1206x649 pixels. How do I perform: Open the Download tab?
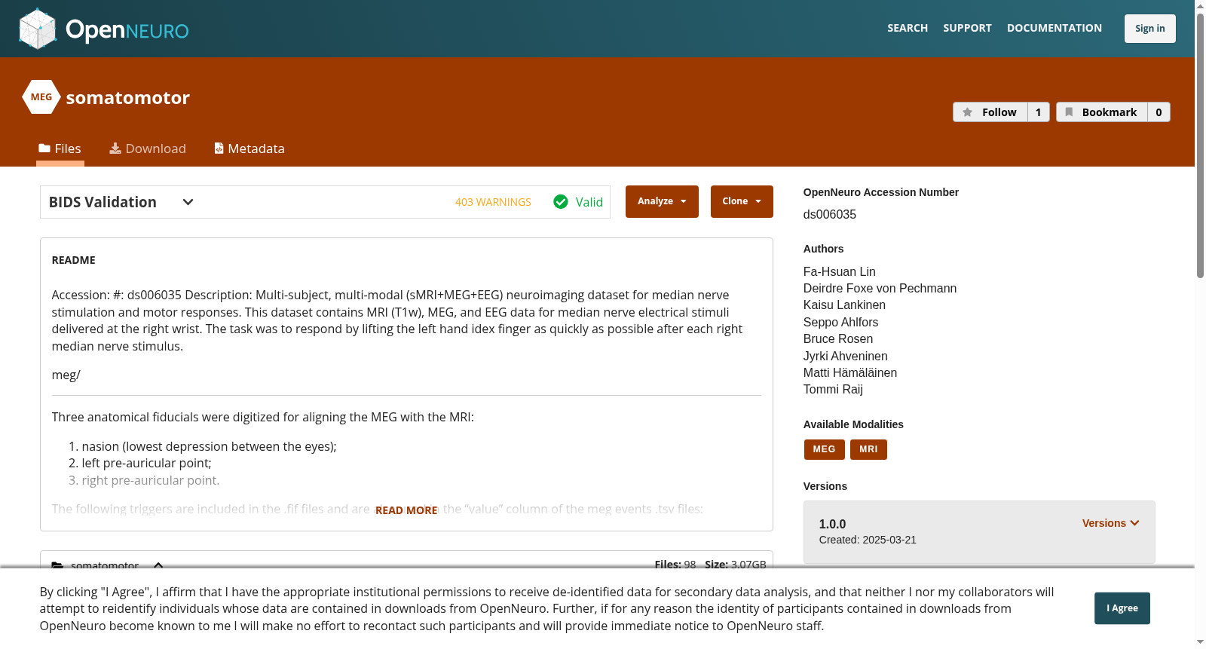pos(148,148)
